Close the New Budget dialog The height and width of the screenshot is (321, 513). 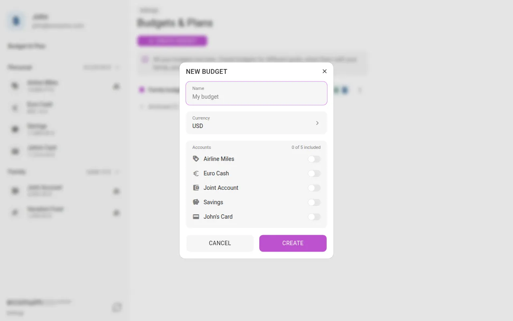point(325,71)
